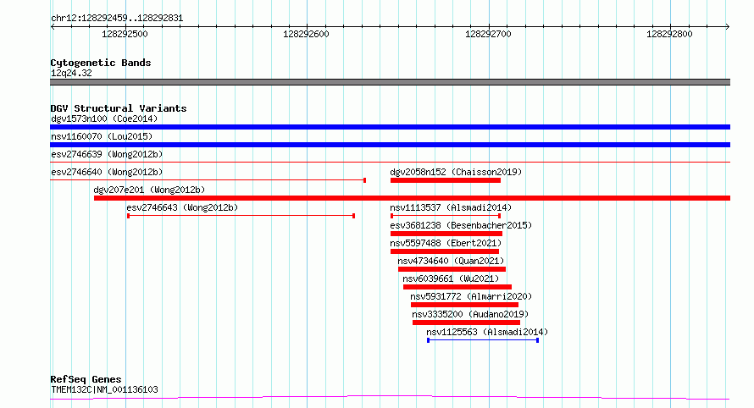Click the red bar under dgv2058n152
754x408 pixels.
pyautogui.click(x=446, y=180)
